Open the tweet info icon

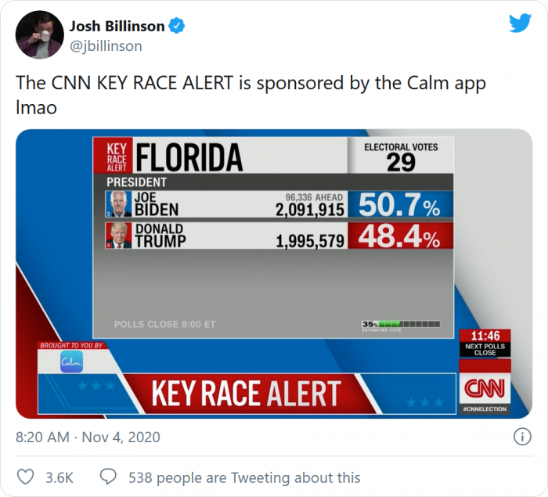[x=522, y=436]
